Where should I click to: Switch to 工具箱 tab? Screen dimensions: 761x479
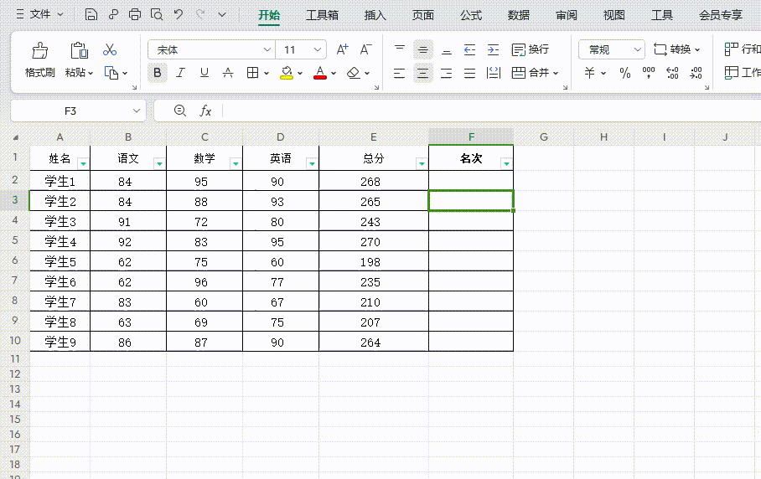[x=322, y=15]
